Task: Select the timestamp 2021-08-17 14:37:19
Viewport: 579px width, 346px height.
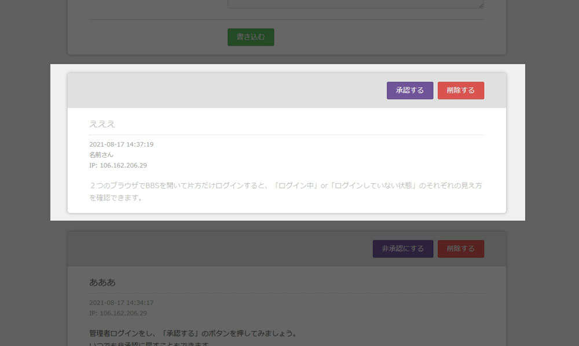Action: 122,144
